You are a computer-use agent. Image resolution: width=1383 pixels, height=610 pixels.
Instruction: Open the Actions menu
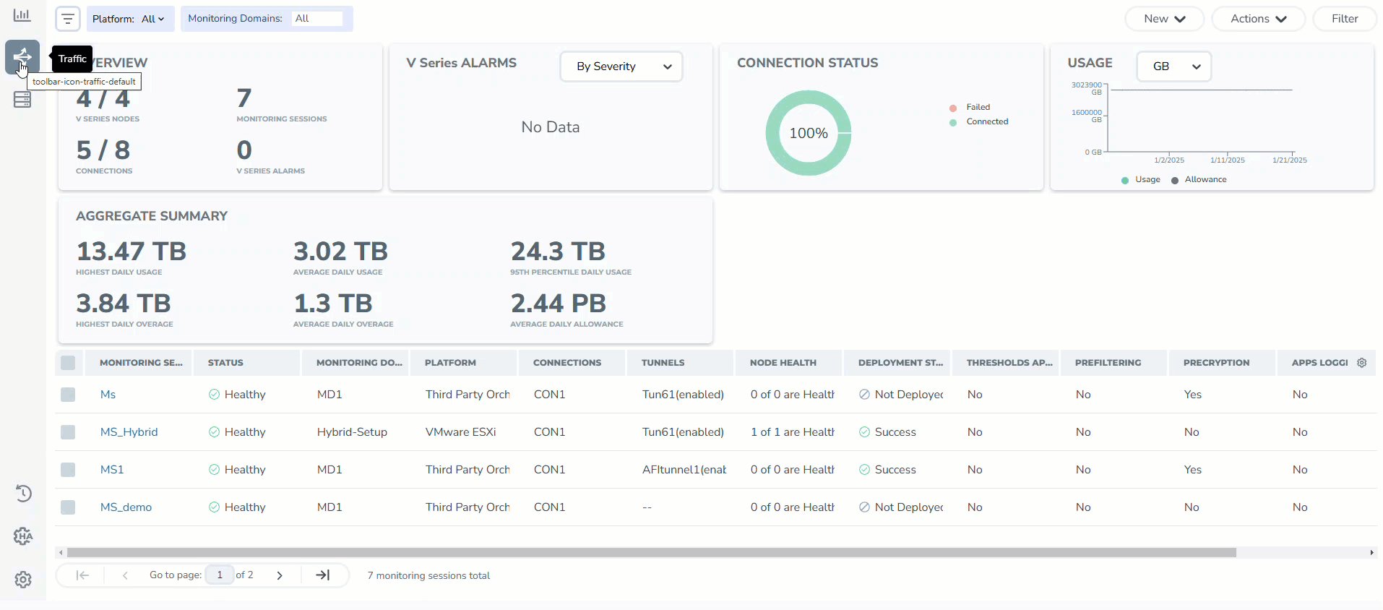point(1258,19)
